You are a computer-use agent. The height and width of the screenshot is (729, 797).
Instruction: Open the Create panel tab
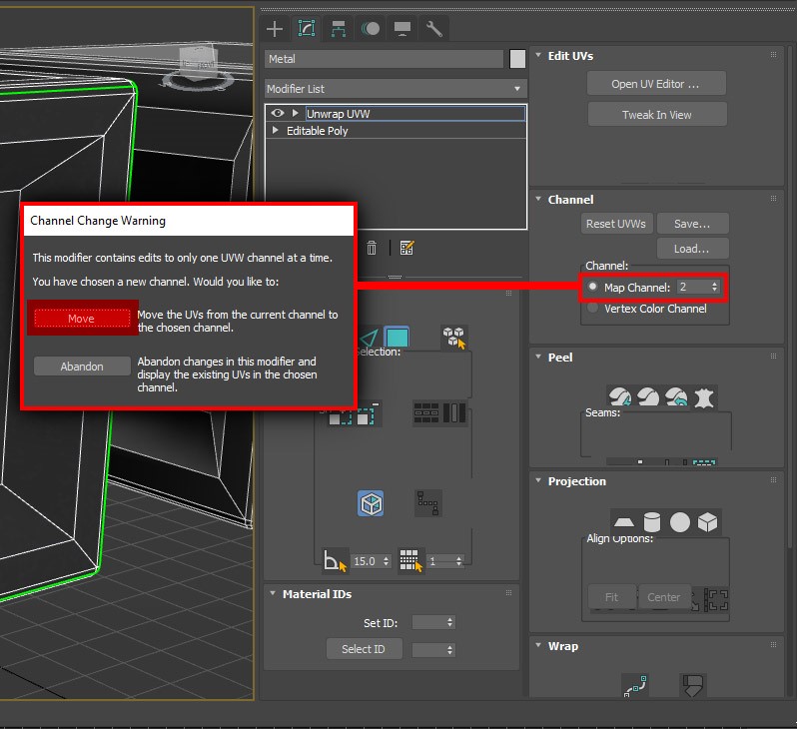(x=275, y=29)
